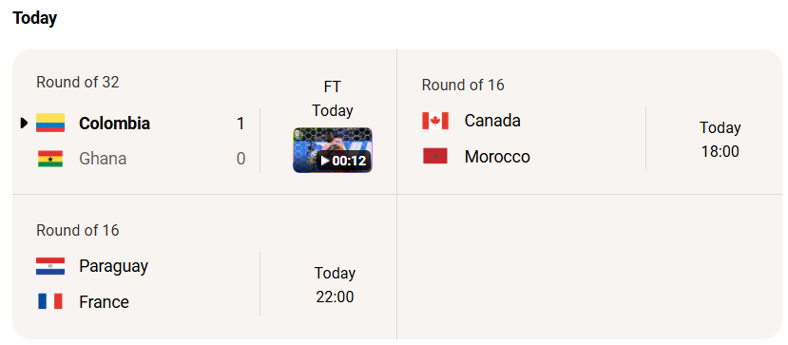Screen dimensions: 788x345
Task: Open Paraguay team name
Action: coord(113,266)
